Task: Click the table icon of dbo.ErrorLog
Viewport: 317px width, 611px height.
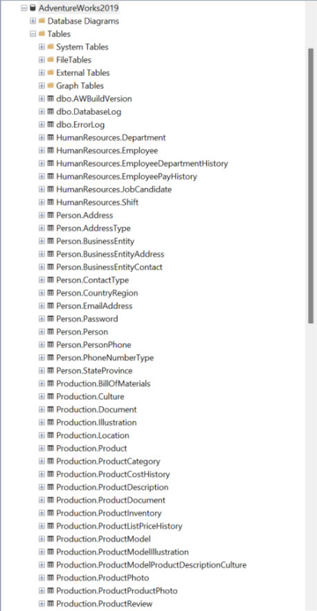Action: 50,124
